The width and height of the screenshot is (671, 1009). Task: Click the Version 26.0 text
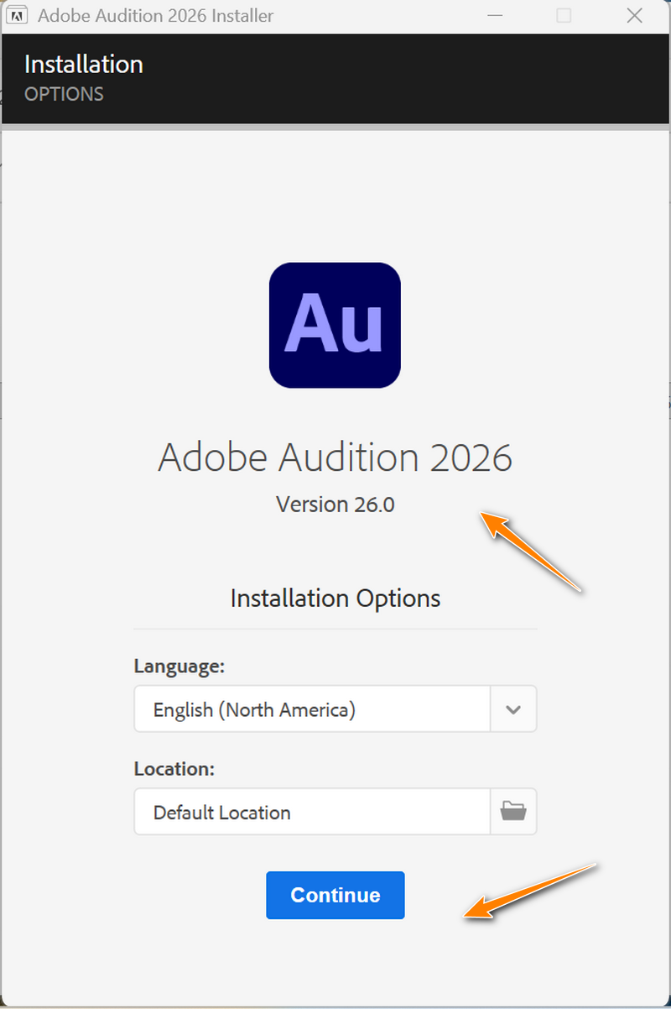335,504
